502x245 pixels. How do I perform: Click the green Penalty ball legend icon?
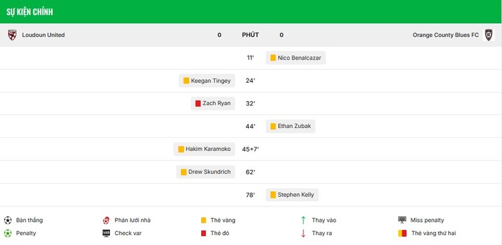8,233
